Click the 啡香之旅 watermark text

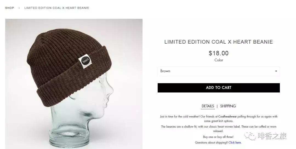[272, 136]
